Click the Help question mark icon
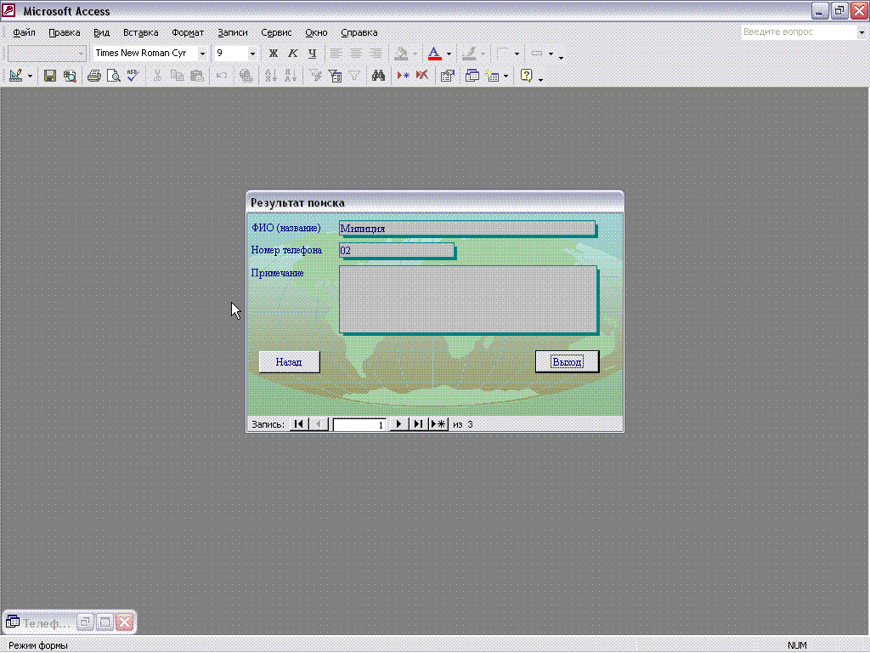 pyautogui.click(x=527, y=76)
